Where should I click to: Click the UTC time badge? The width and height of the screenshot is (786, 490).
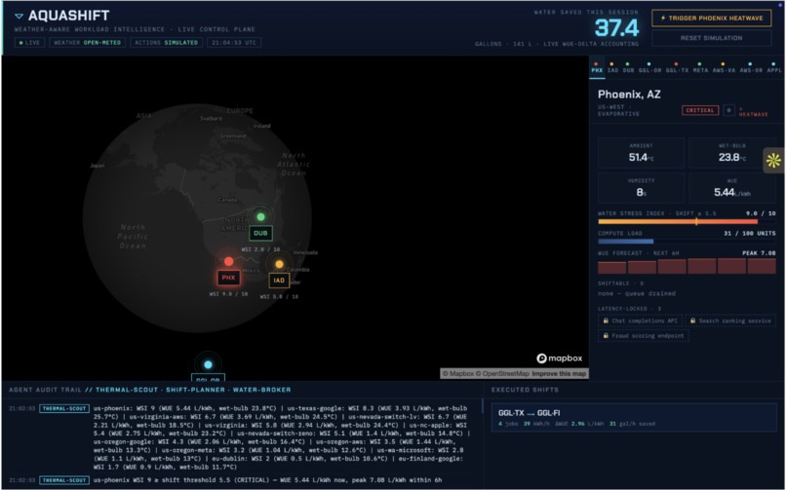click(234, 43)
